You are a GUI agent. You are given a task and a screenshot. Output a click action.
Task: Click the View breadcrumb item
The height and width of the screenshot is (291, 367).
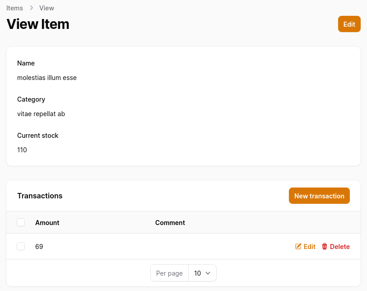[46, 8]
